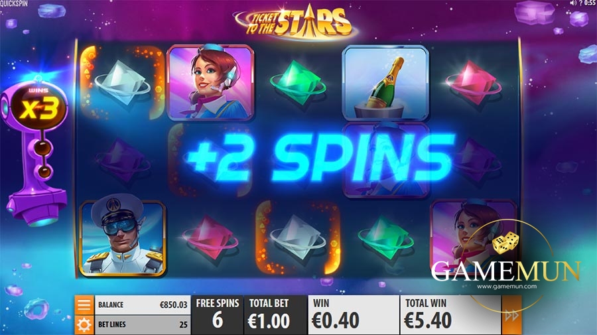Viewport: 597px width, 335px height.
Task: Click the top-row green gem symbol
Action: 298,83
